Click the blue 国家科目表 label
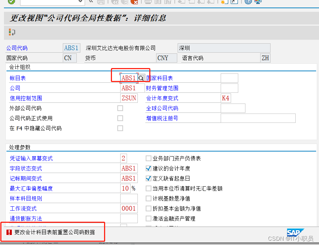 [159, 78]
